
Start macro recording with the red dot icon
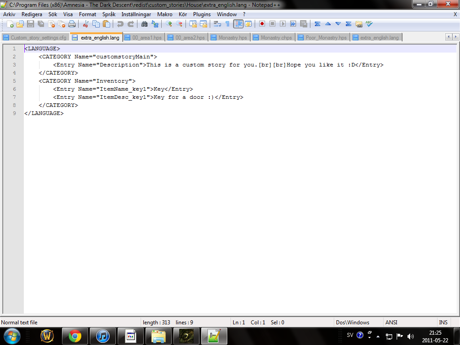click(x=262, y=24)
